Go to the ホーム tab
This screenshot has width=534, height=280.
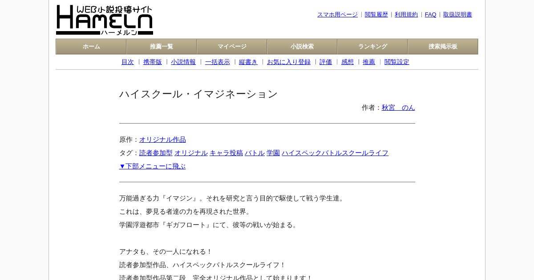91,47
